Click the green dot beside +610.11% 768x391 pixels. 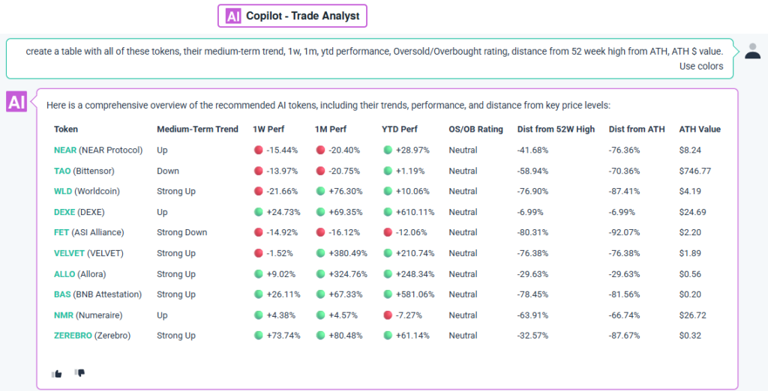click(388, 212)
